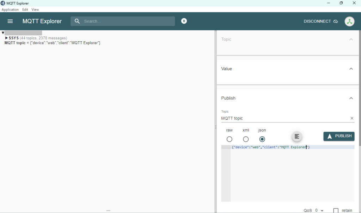Click in the topic search box
This screenshot has width=361, height=213.
127,21
